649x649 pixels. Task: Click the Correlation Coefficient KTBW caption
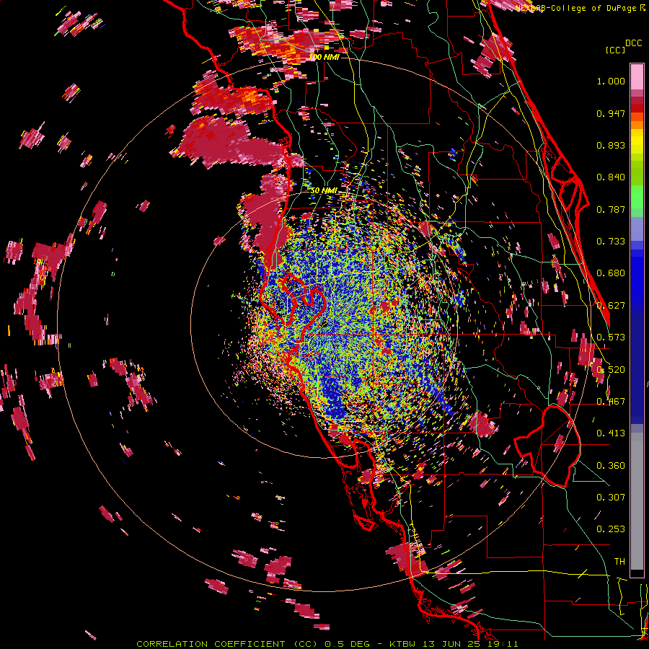coord(327,644)
